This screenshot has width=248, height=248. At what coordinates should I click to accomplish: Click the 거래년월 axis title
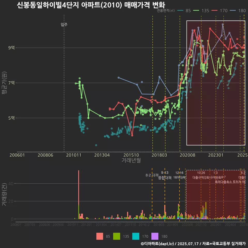coord(131,160)
